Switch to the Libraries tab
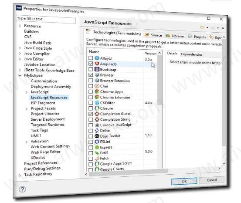This screenshot has width=241, height=203. [x=175, y=36]
